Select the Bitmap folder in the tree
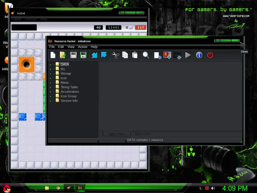The height and width of the screenshot is (193, 257). tap(63, 73)
